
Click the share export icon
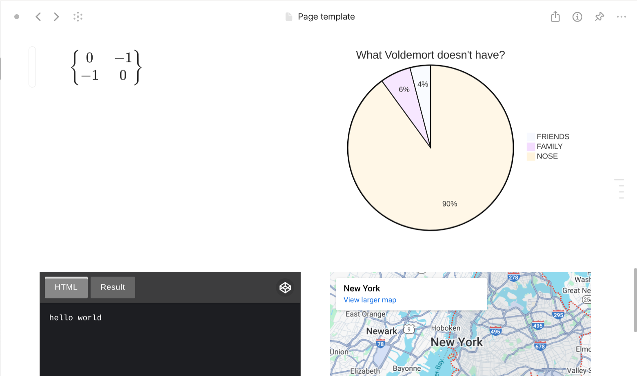coord(555,17)
